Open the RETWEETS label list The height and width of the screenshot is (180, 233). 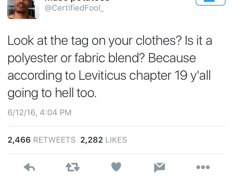pyautogui.click(x=54, y=140)
